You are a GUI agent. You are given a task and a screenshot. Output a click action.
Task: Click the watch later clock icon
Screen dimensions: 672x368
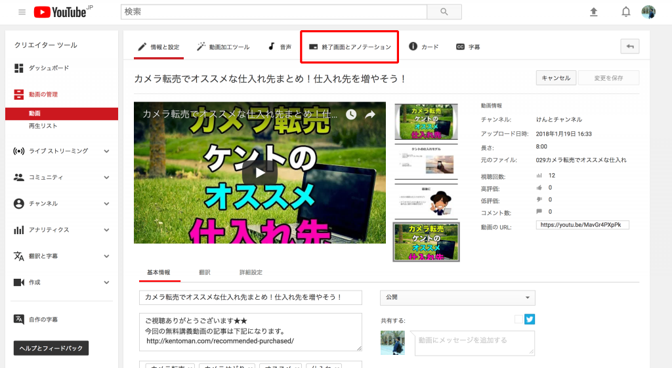click(x=351, y=114)
